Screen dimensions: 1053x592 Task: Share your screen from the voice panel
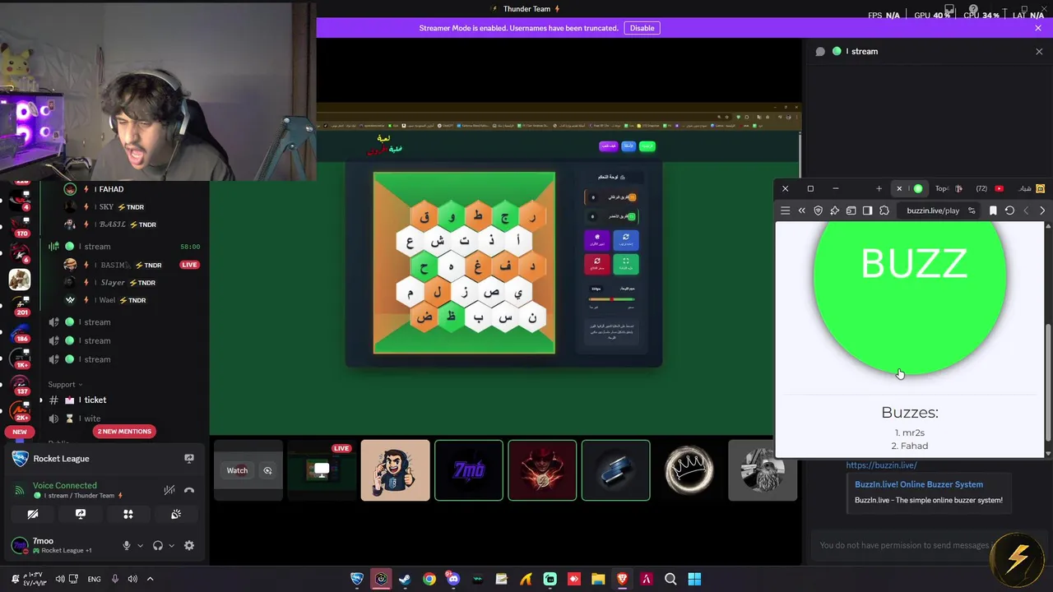pos(81,514)
